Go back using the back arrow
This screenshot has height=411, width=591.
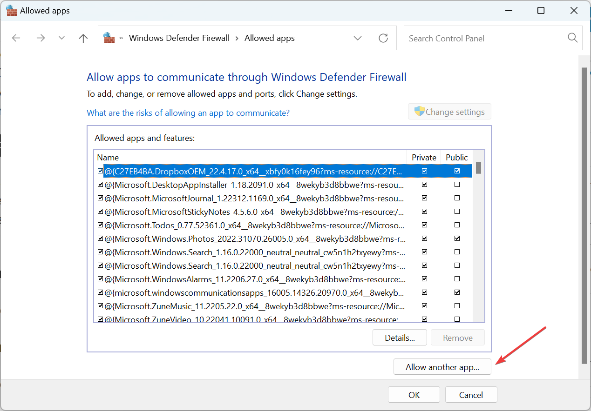click(16, 38)
